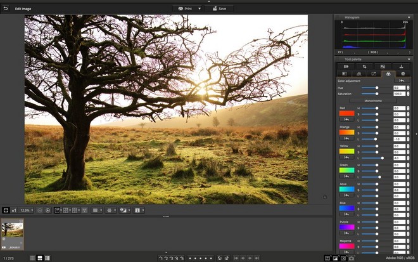Click the overall Hue slider
Image resolution: width=418 pixels, height=262 pixels.
376,88
